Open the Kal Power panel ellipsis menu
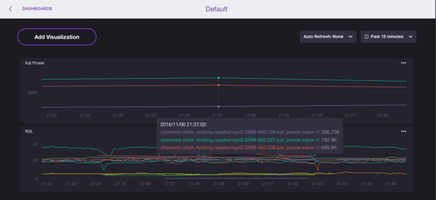This screenshot has height=200, width=436. (403, 63)
